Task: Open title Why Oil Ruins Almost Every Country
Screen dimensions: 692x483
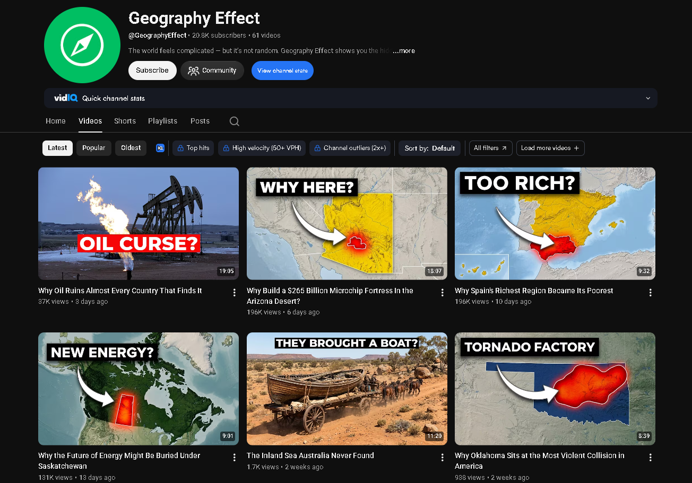Action: point(120,291)
